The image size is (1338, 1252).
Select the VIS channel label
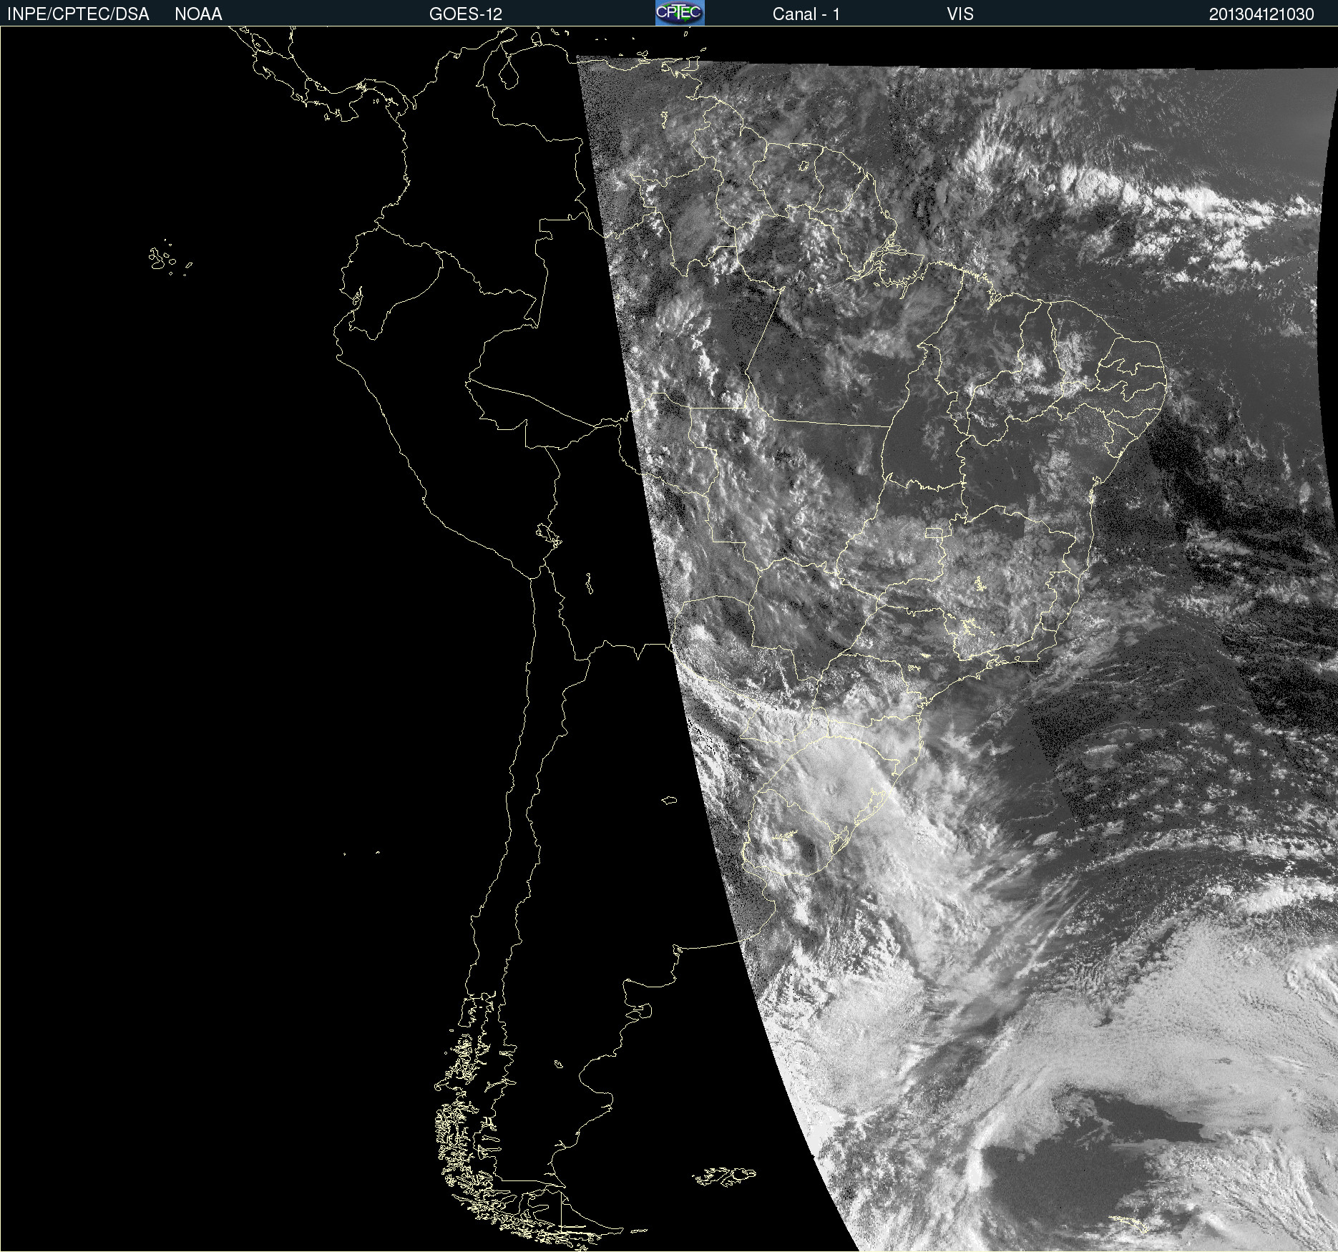[960, 14]
